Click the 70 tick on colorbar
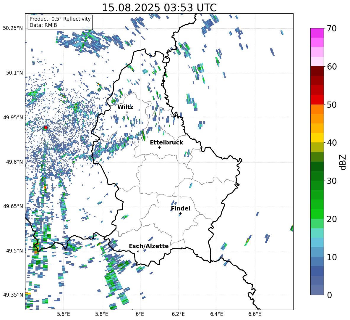350x320 pixels. tap(331, 28)
